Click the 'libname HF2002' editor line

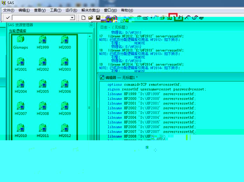(x=152, y=108)
